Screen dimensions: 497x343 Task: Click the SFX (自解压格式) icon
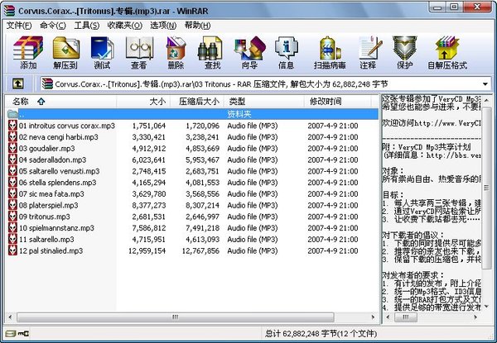pyautogui.click(x=447, y=52)
